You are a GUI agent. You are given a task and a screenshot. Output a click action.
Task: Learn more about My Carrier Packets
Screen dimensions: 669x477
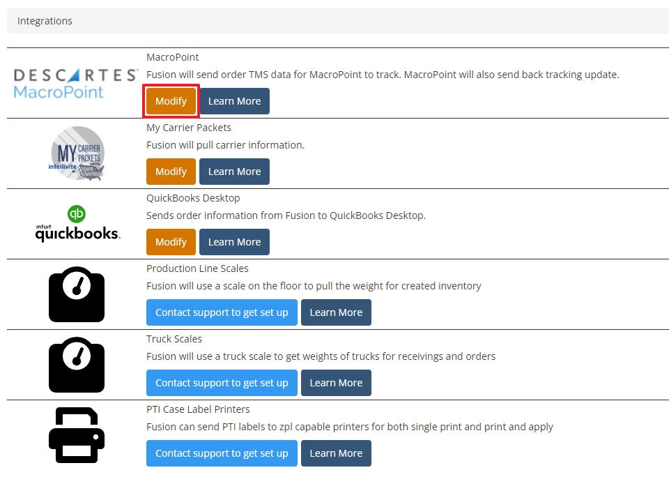click(x=234, y=172)
